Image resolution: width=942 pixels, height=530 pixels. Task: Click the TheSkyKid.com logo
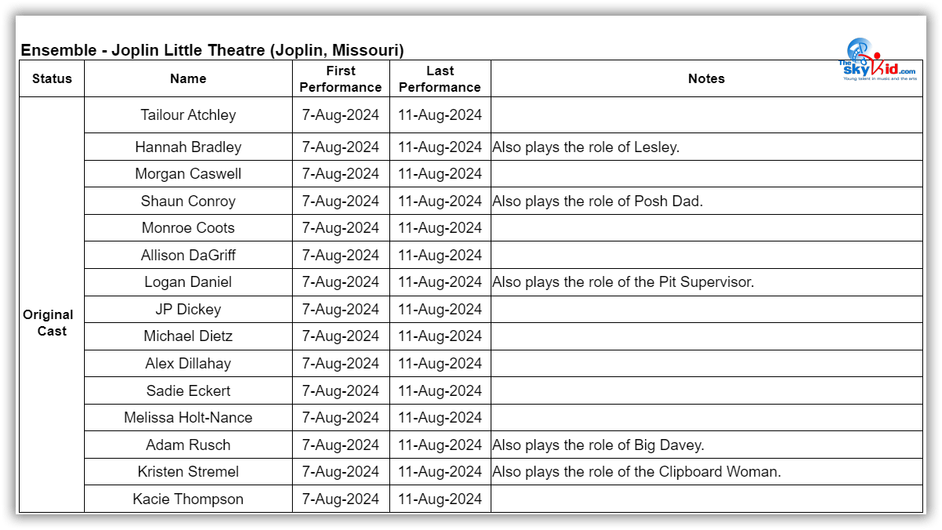click(877, 61)
